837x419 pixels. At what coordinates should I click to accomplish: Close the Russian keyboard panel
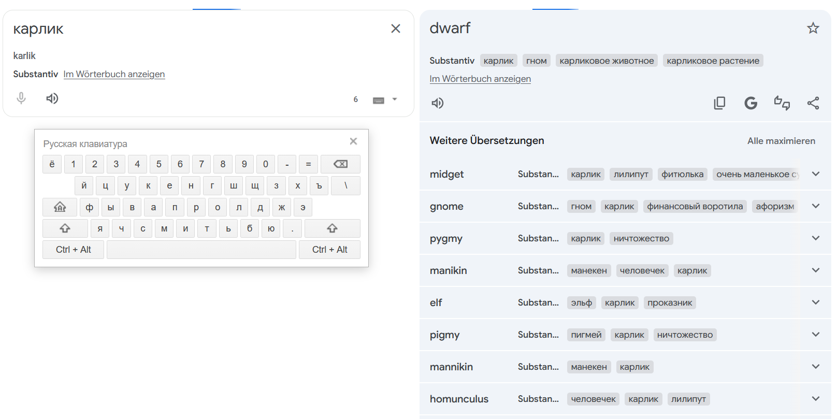pyautogui.click(x=353, y=141)
